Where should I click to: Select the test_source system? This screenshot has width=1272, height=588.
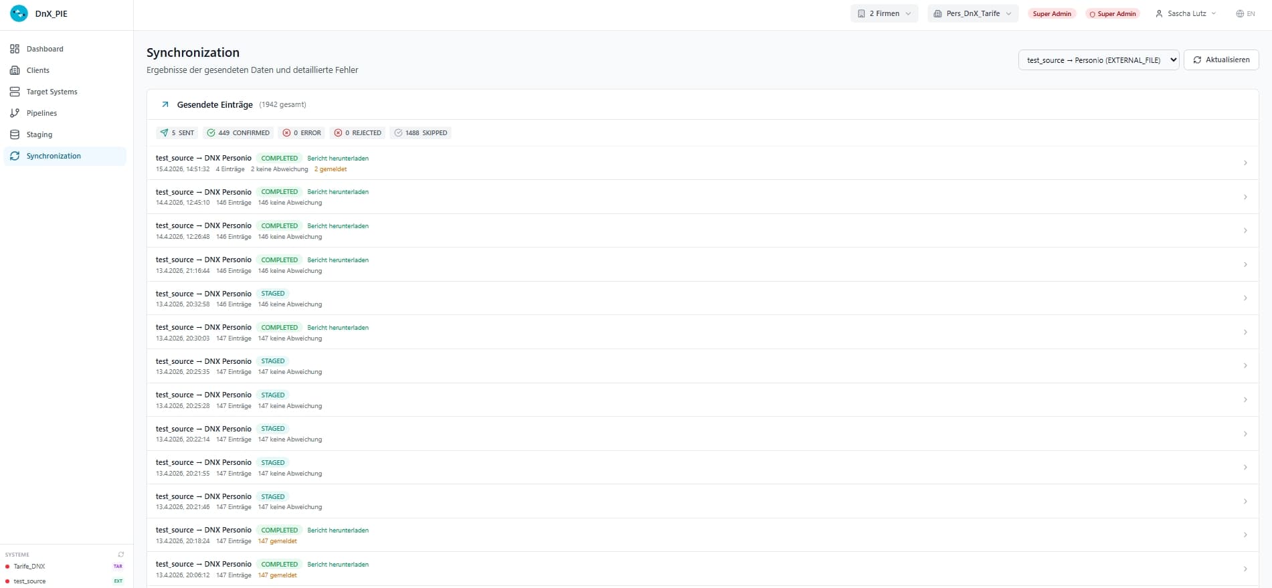pos(30,581)
